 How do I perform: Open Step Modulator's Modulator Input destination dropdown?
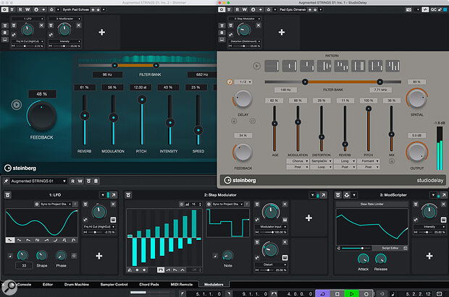pyautogui.click(x=271, y=227)
